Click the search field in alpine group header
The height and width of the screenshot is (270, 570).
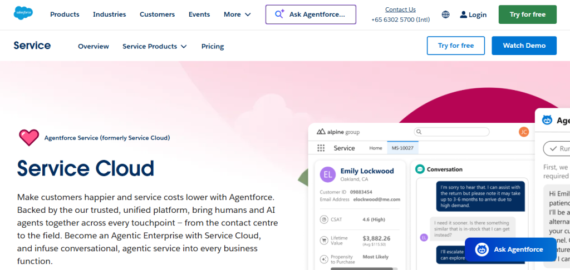click(x=451, y=132)
